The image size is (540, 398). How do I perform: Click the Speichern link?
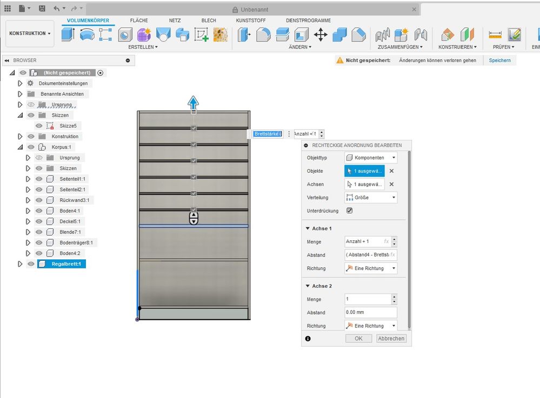click(499, 60)
